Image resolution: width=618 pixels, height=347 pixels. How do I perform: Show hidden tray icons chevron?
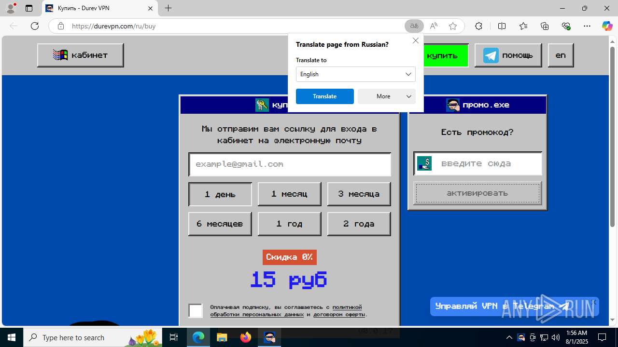(x=509, y=337)
